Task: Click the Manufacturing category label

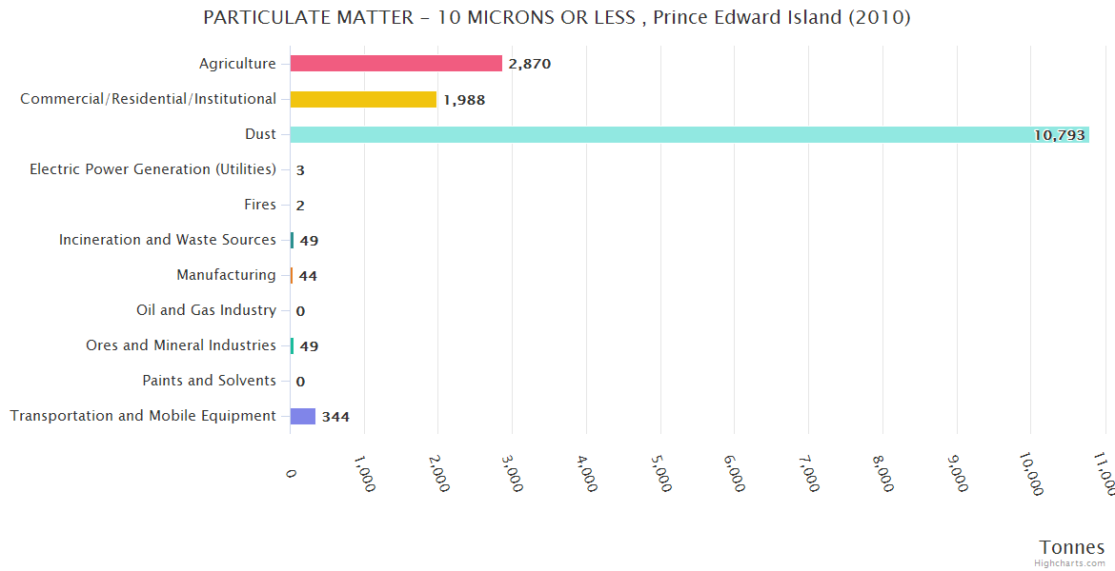Action: pos(226,275)
